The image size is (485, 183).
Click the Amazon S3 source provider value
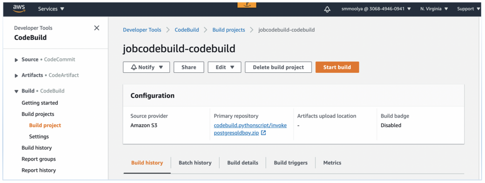pos(144,126)
